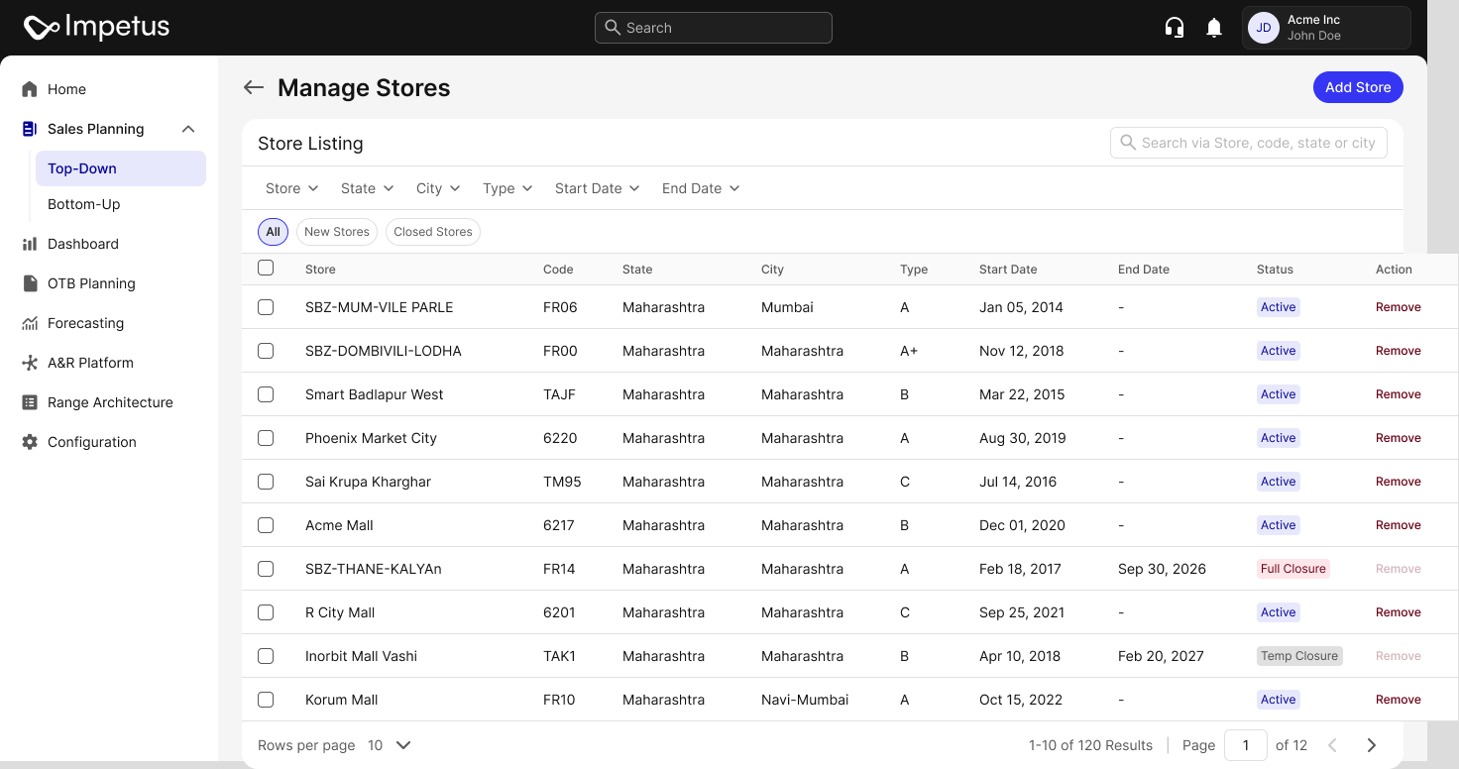Viewport: 1459px width, 769px height.
Task: Check the Smart Badlapur West checkbox
Action: pos(266,394)
